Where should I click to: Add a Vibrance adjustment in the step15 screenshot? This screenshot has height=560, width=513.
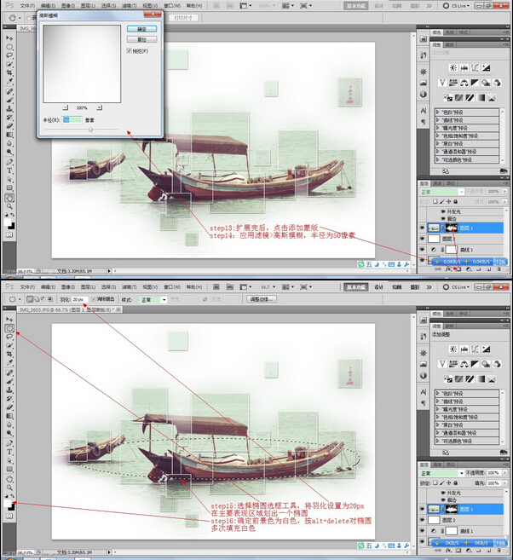click(x=442, y=364)
